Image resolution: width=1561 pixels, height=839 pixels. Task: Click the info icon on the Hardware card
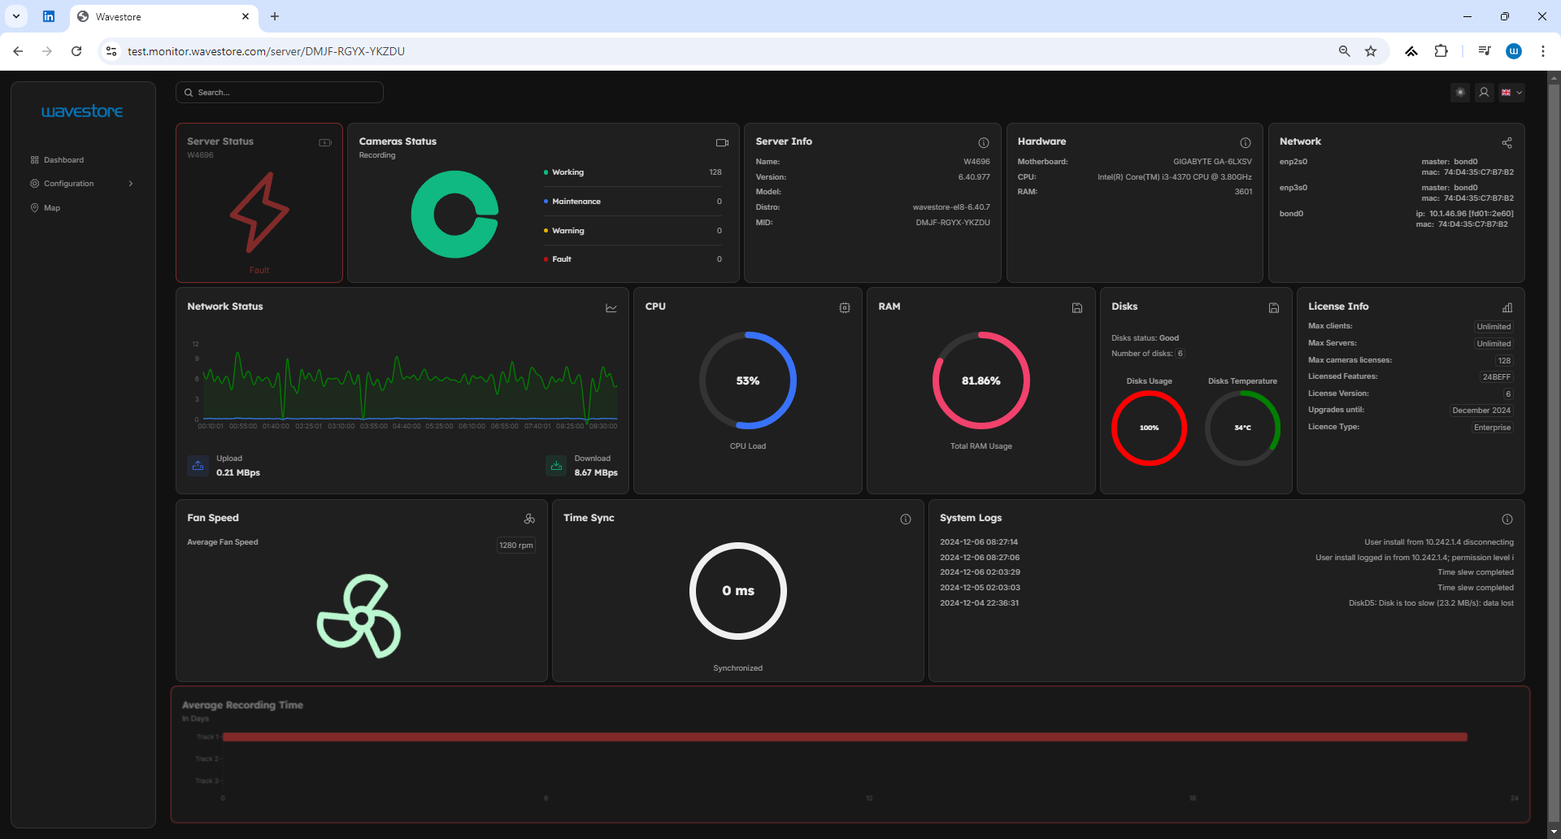coord(1246,142)
